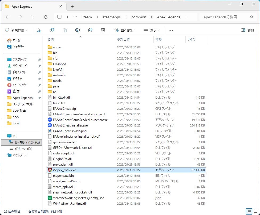260x215 pixels.
Task: Go up one folder level
Action: point(33,17)
